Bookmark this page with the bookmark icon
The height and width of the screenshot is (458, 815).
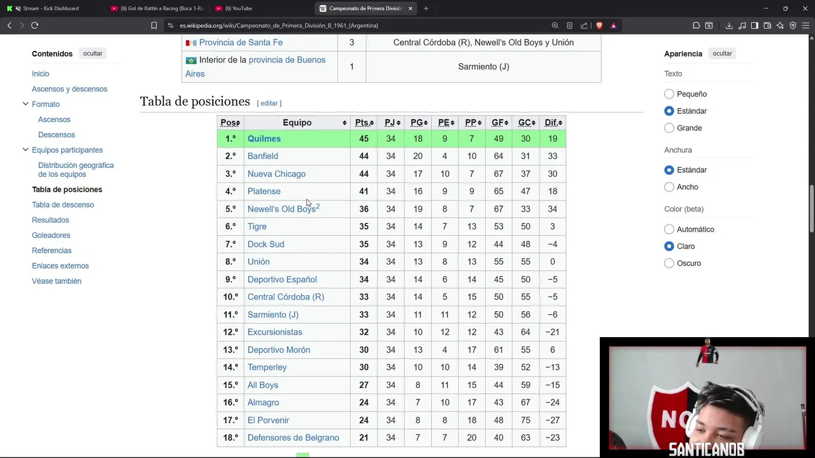(x=154, y=25)
